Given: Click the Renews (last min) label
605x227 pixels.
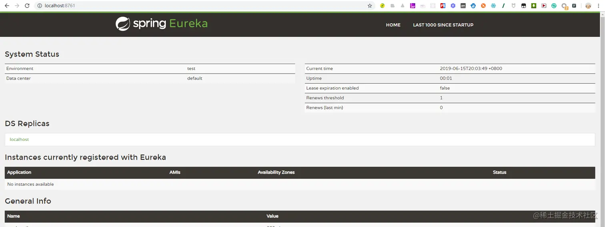Looking at the screenshot, I should click(325, 107).
